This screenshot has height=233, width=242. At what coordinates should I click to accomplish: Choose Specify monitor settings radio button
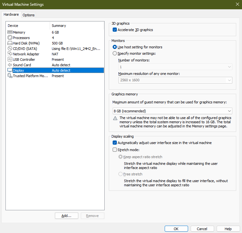[115, 53]
